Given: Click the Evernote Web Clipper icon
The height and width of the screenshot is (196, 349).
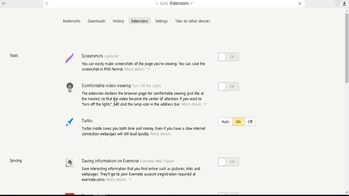Looking at the screenshot, I should tap(70, 163).
